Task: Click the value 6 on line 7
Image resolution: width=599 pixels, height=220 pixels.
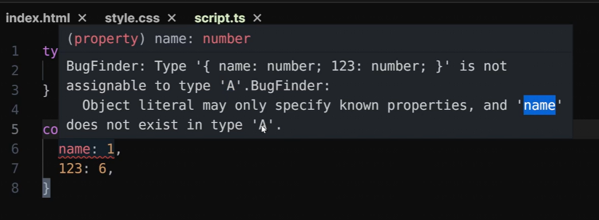Action: pyautogui.click(x=102, y=168)
